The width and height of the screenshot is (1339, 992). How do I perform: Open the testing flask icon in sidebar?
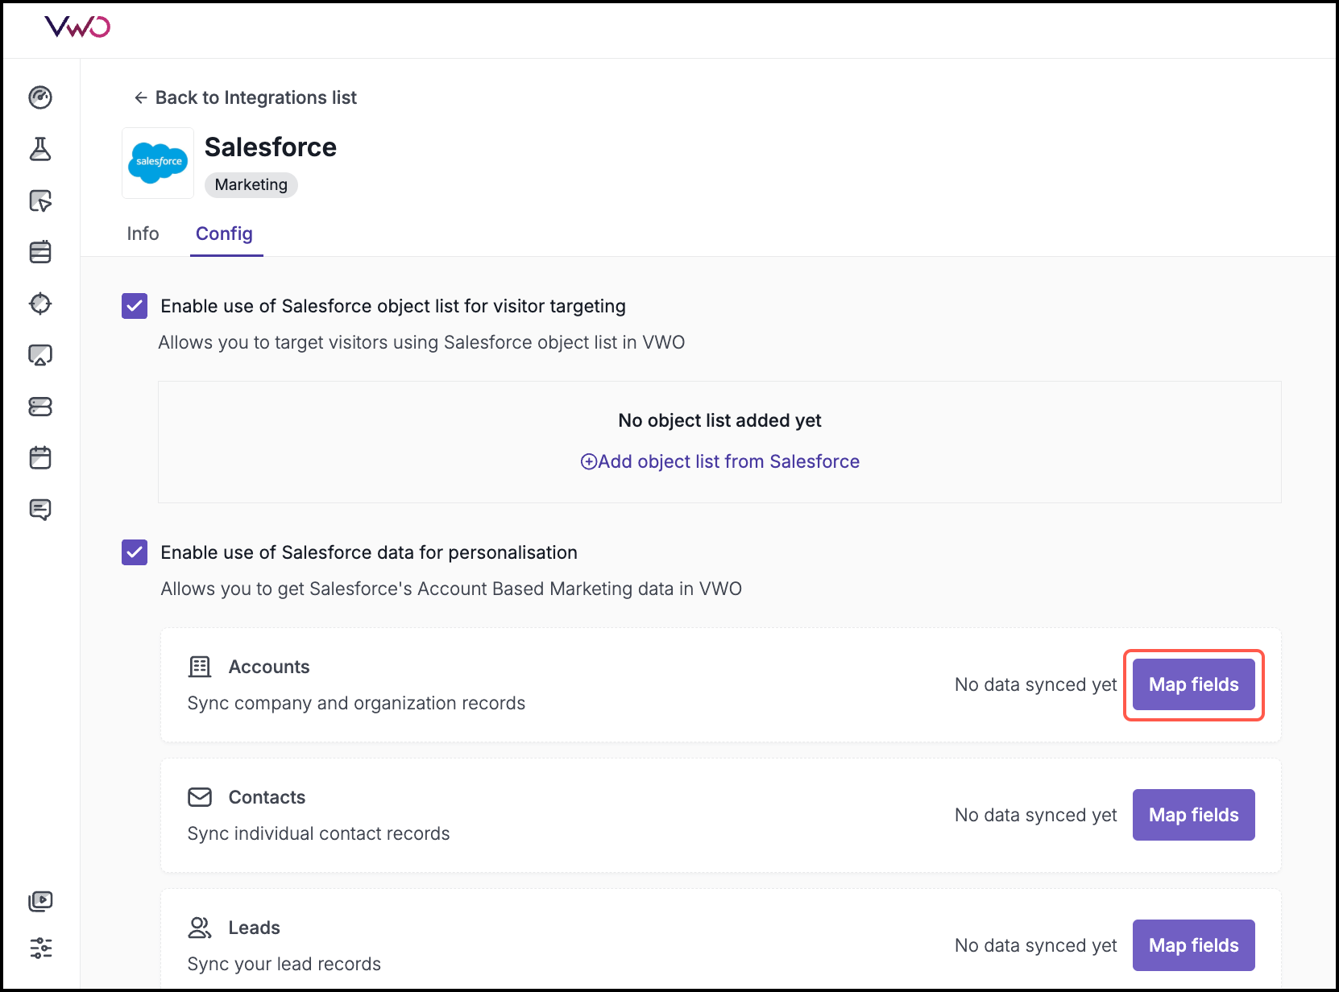pos(40,149)
